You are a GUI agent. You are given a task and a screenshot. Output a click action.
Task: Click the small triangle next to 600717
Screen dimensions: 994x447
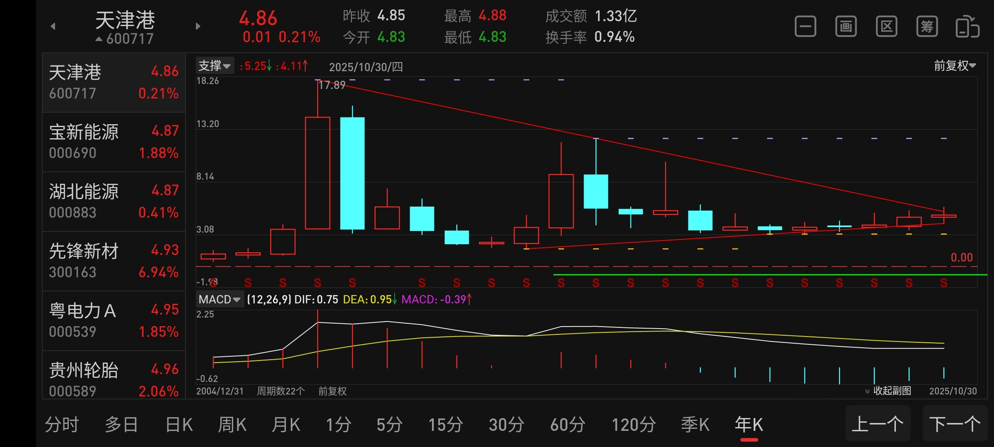(99, 39)
